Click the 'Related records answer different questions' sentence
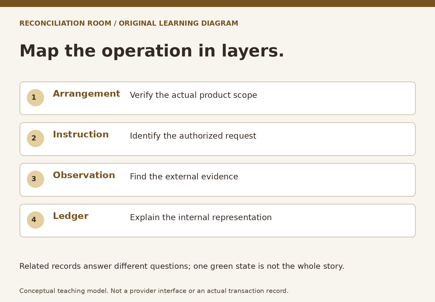Screen dimensions: 435x302 tap(182, 266)
